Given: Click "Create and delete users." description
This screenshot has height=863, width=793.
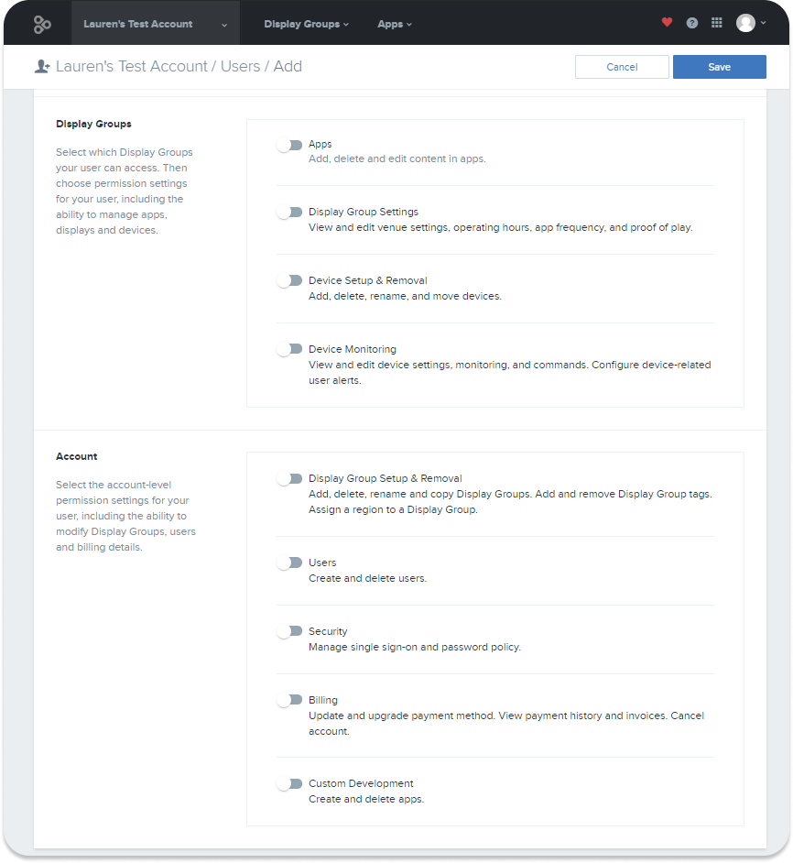Looking at the screenshot, I should point(367,578).
